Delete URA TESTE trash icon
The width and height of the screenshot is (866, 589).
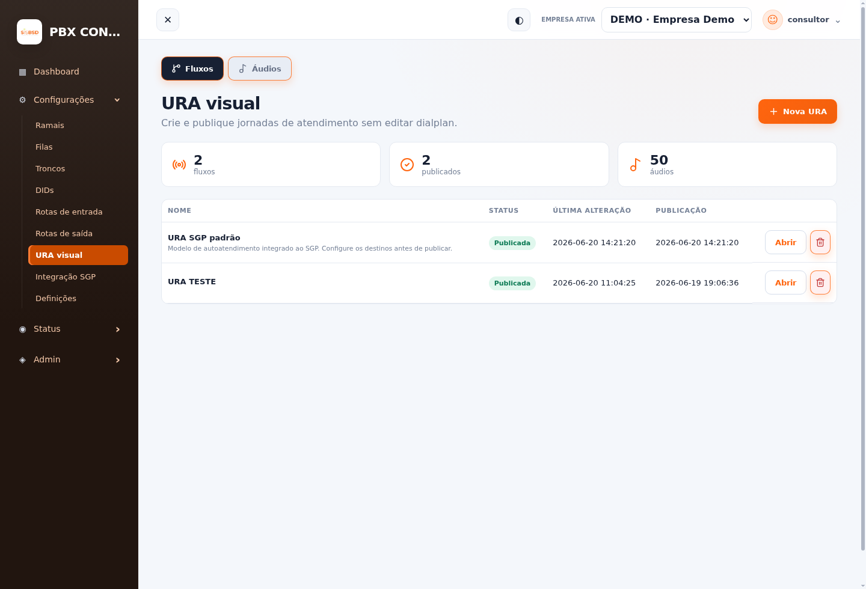click(x=820, y=282)
